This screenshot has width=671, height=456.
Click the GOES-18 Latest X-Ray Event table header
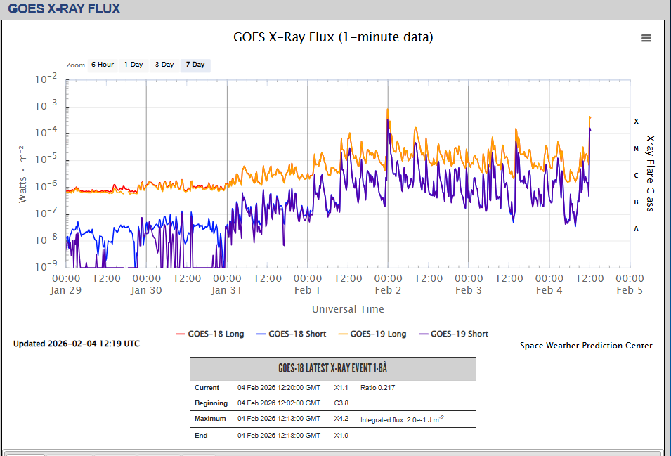[332, 369]
